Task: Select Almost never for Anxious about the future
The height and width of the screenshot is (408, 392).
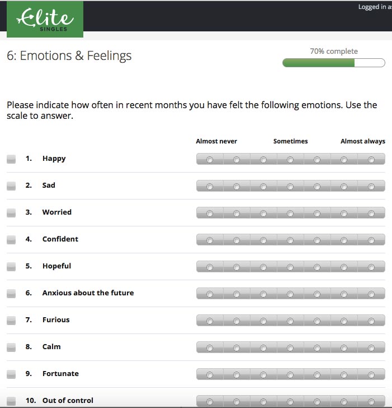Action: tap(210, 294)
